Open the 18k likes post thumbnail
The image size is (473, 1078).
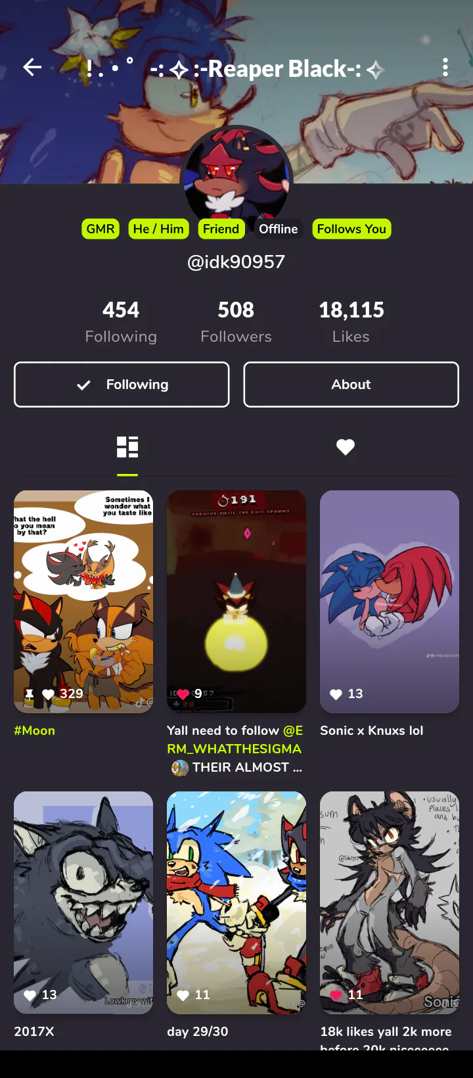[390, 902]
